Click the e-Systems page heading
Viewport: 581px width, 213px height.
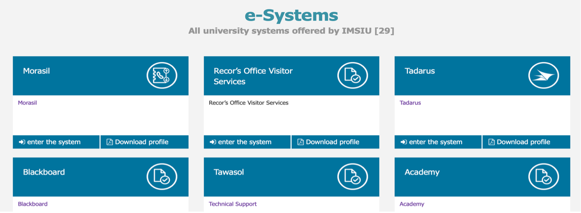291,15
